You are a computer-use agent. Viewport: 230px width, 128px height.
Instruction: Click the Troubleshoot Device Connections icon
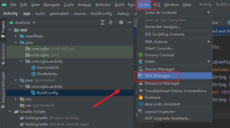[141, 91]
